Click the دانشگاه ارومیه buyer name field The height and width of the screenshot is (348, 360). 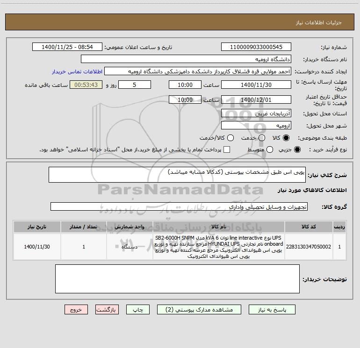[186, 59]
